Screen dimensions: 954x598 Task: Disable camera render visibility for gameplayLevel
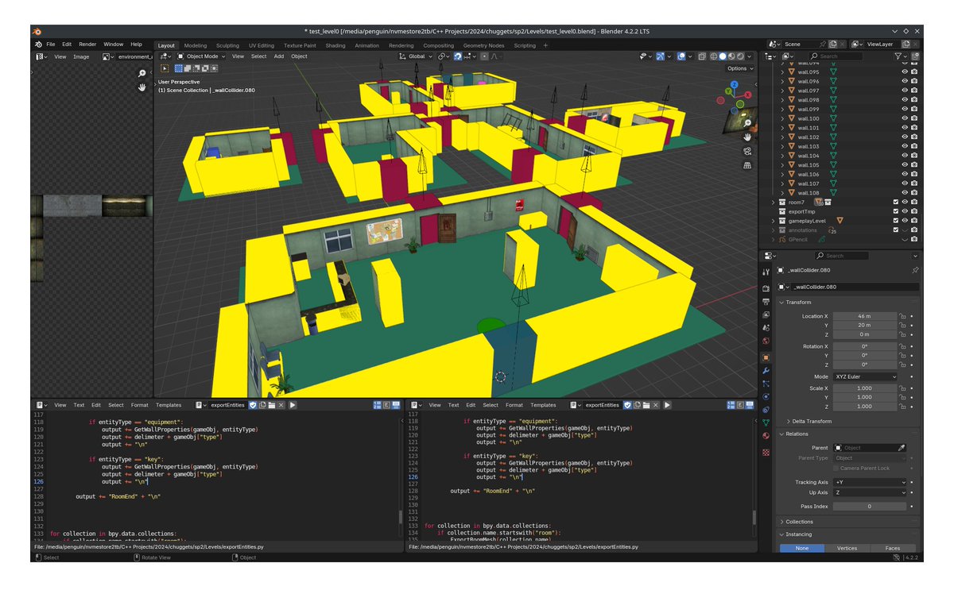(913, 221)
